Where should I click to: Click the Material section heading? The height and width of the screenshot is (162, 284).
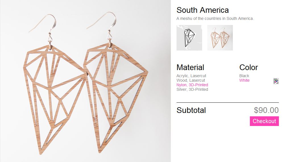(x=190, y=68)
